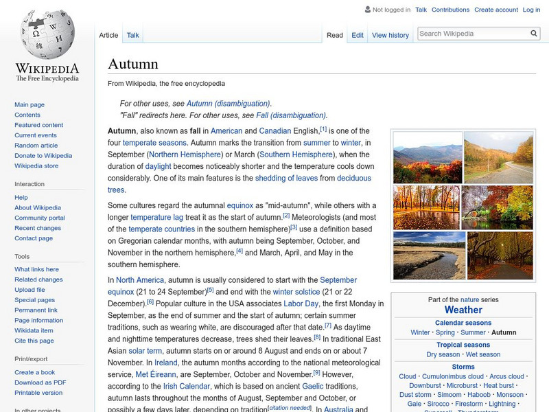The image size is (549, 412).
Task: Click Create account
Action: [495, 10]
